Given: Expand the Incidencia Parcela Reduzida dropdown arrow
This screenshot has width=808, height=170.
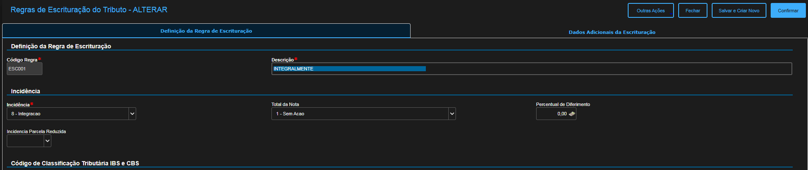Looking at the screenshot, I should click(48, 141).
